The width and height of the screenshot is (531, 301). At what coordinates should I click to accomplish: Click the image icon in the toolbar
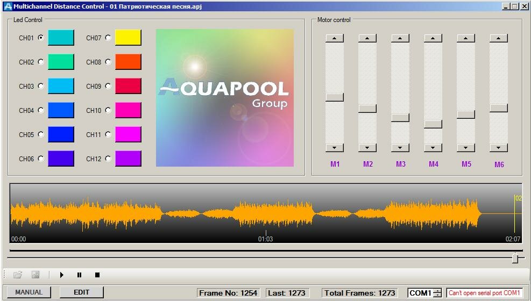[36, 275]
